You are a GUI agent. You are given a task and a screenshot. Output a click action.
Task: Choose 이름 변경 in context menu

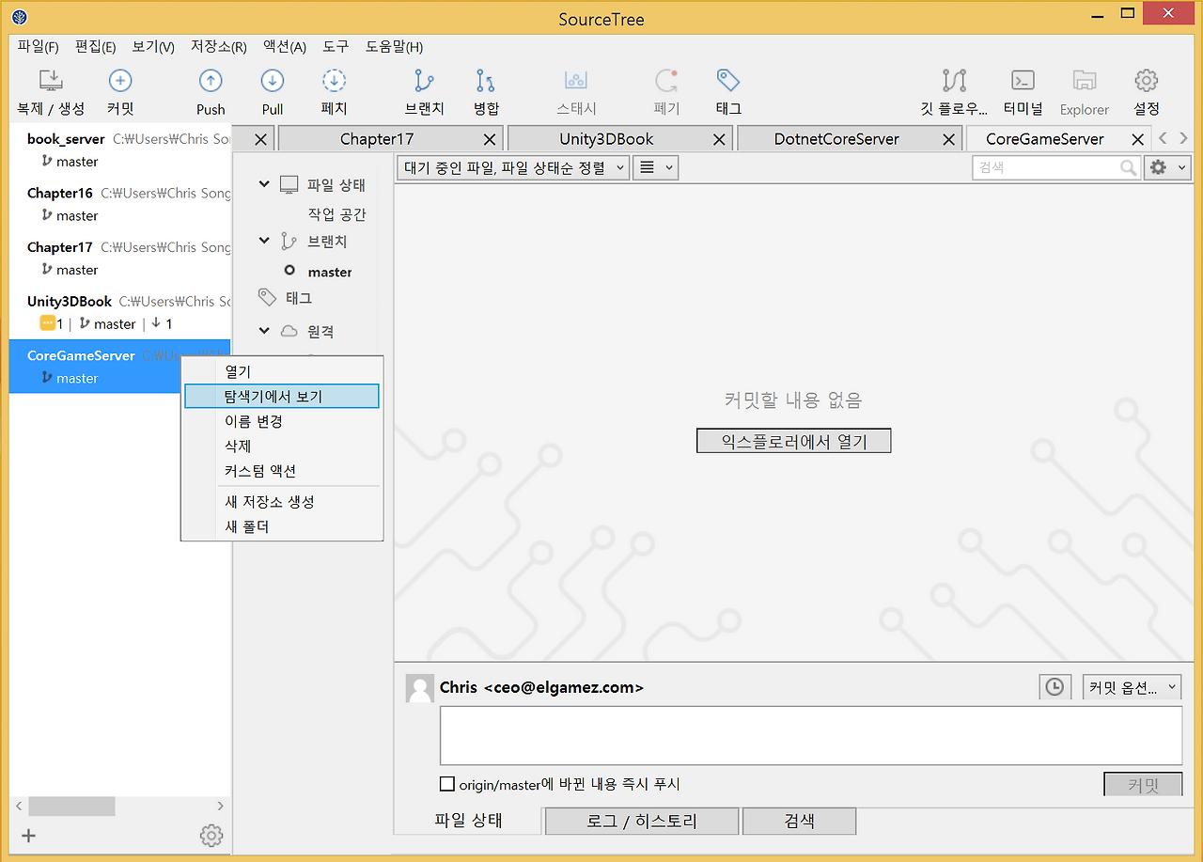pos(282,421)
